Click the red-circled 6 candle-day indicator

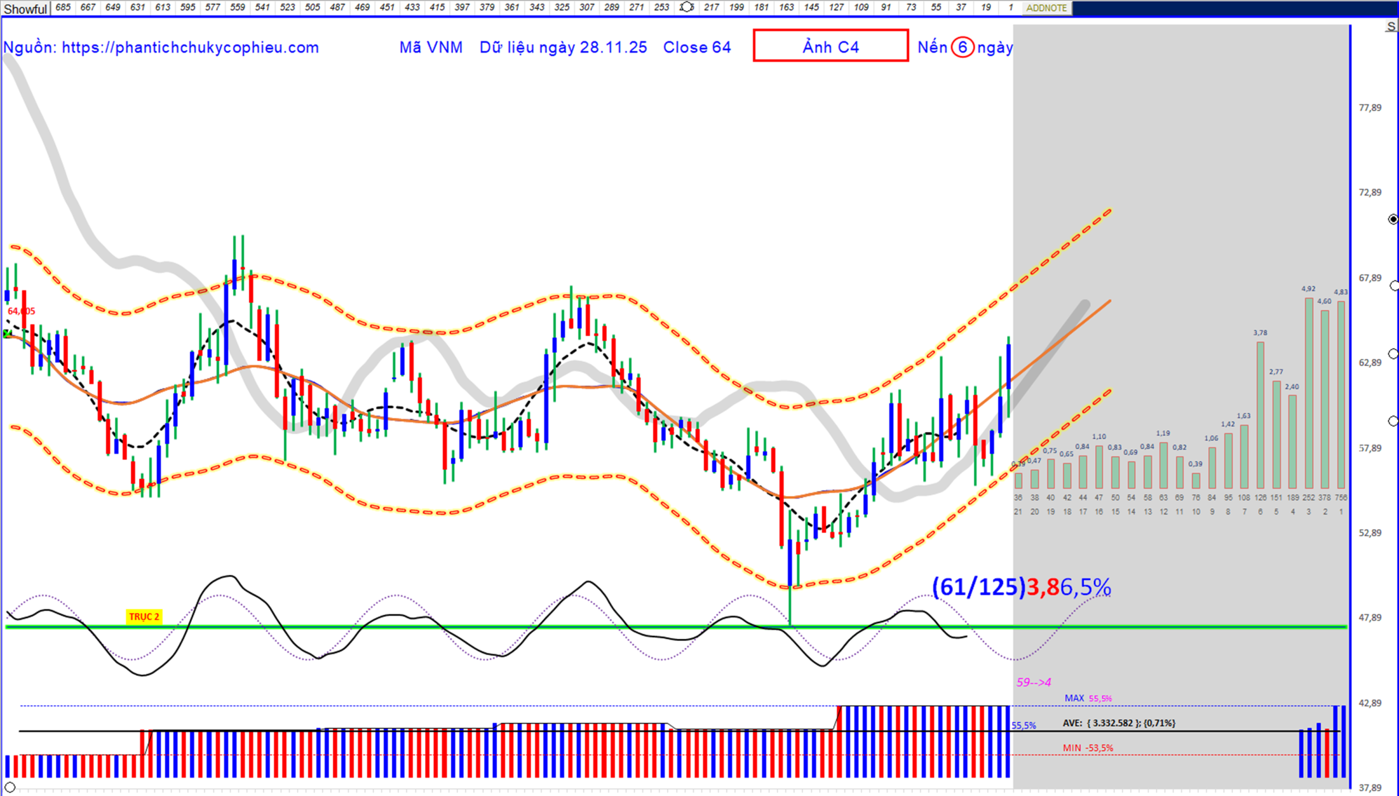point(962,47)
